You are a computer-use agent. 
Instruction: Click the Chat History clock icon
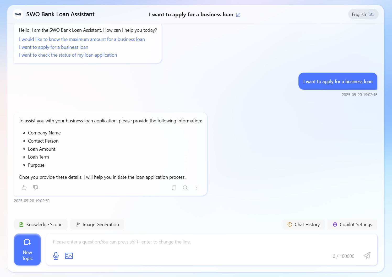290,225
